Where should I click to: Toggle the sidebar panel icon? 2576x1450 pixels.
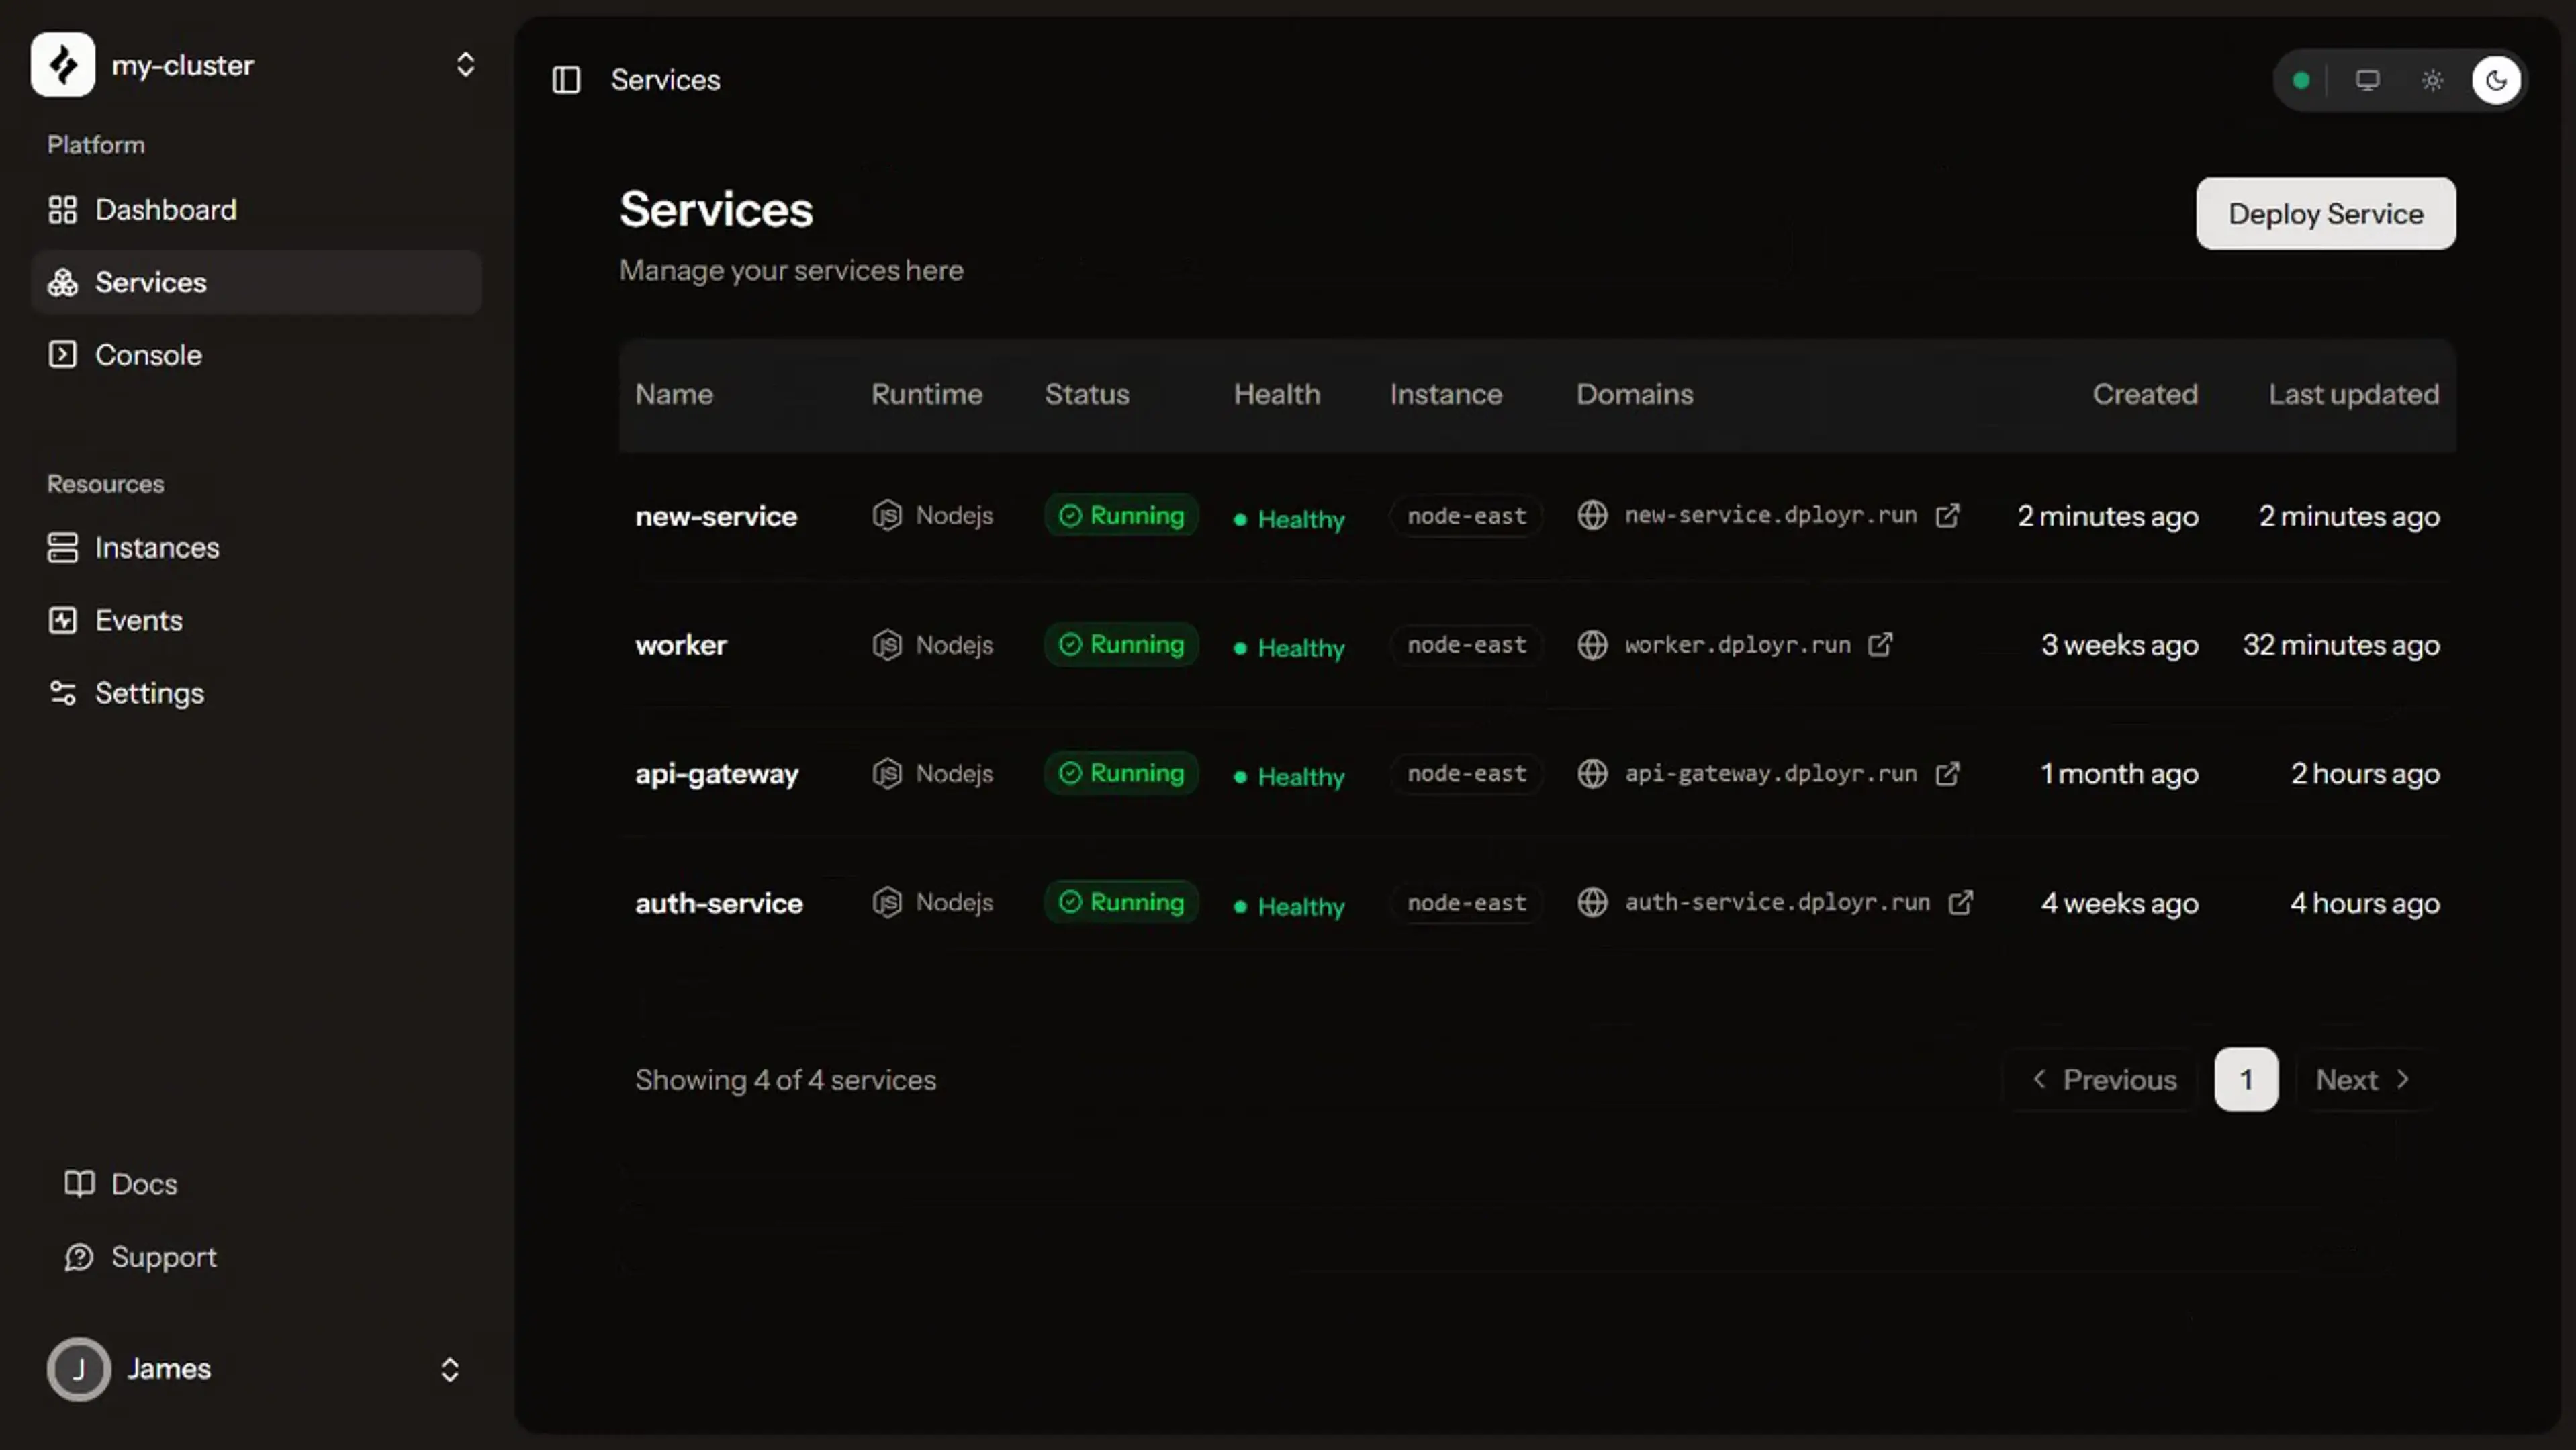pos(566,80)
